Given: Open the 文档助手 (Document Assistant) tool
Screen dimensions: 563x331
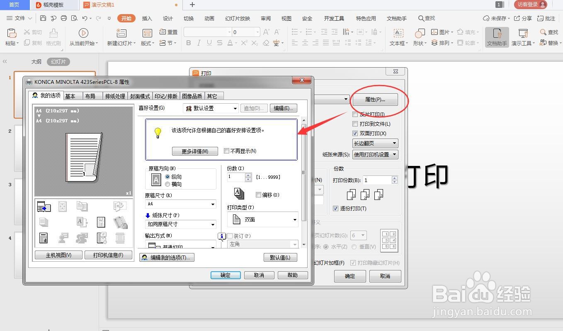Looking at the screenshot, I should coord(496,37).
